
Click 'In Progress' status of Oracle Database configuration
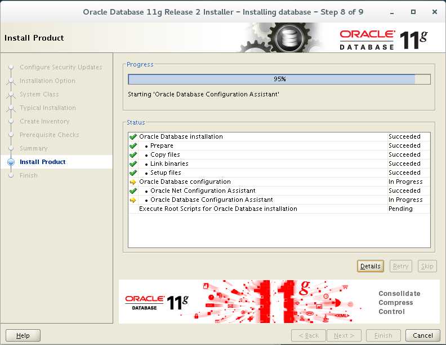click(x=405, y=182)
